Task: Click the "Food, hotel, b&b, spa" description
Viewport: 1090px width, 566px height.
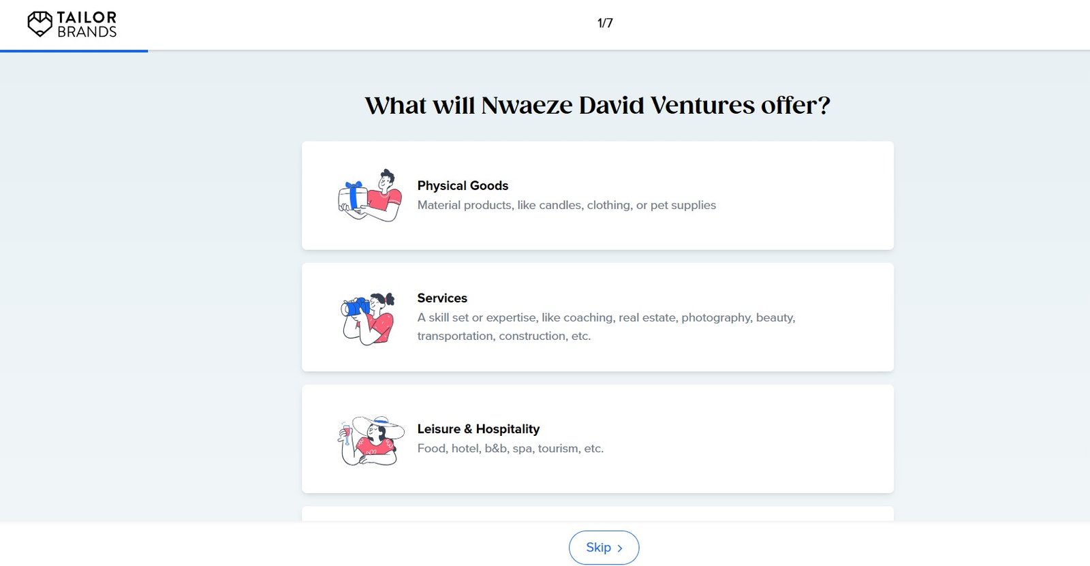Action: (510, 448)
